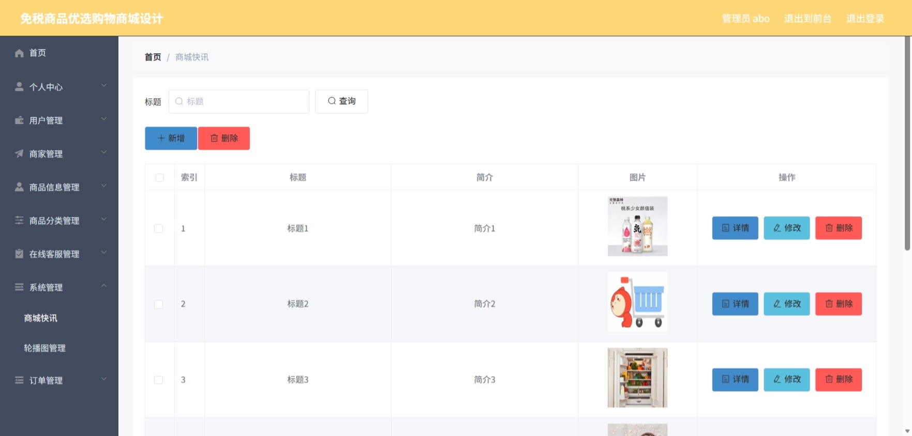Click the 简介1 table cell
Viewport: 912px width, 436px height.
(485, 228)
